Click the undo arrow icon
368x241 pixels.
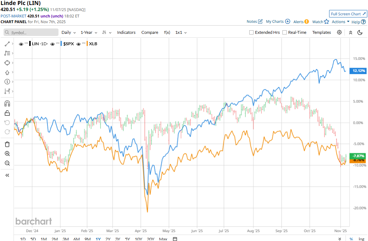(7, 122)
